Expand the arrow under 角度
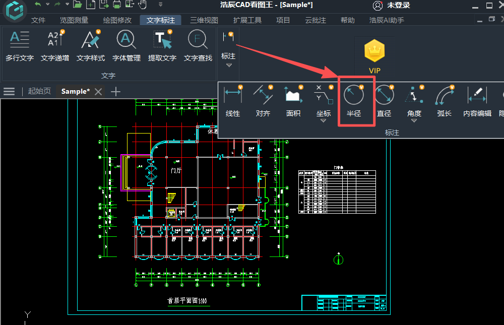 414,121
